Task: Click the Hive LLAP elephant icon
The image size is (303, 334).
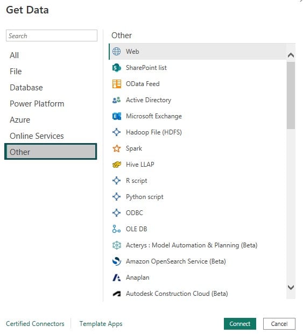Action: click(x=117, y=165)
